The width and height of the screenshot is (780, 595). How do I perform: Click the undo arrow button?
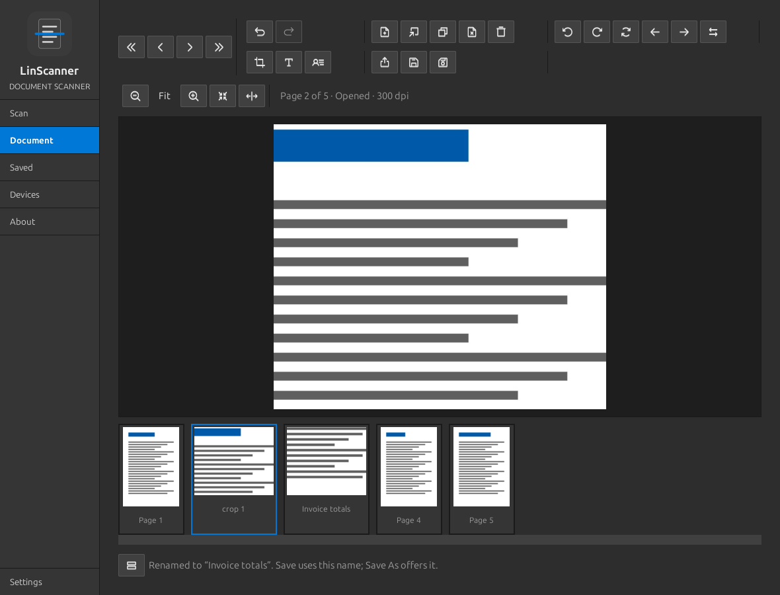click(x=260, y=32)
